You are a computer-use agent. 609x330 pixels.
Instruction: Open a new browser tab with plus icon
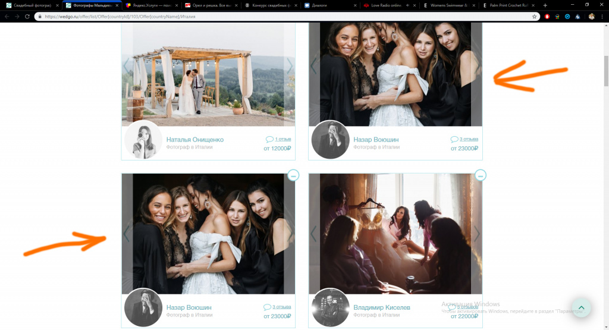545,5
